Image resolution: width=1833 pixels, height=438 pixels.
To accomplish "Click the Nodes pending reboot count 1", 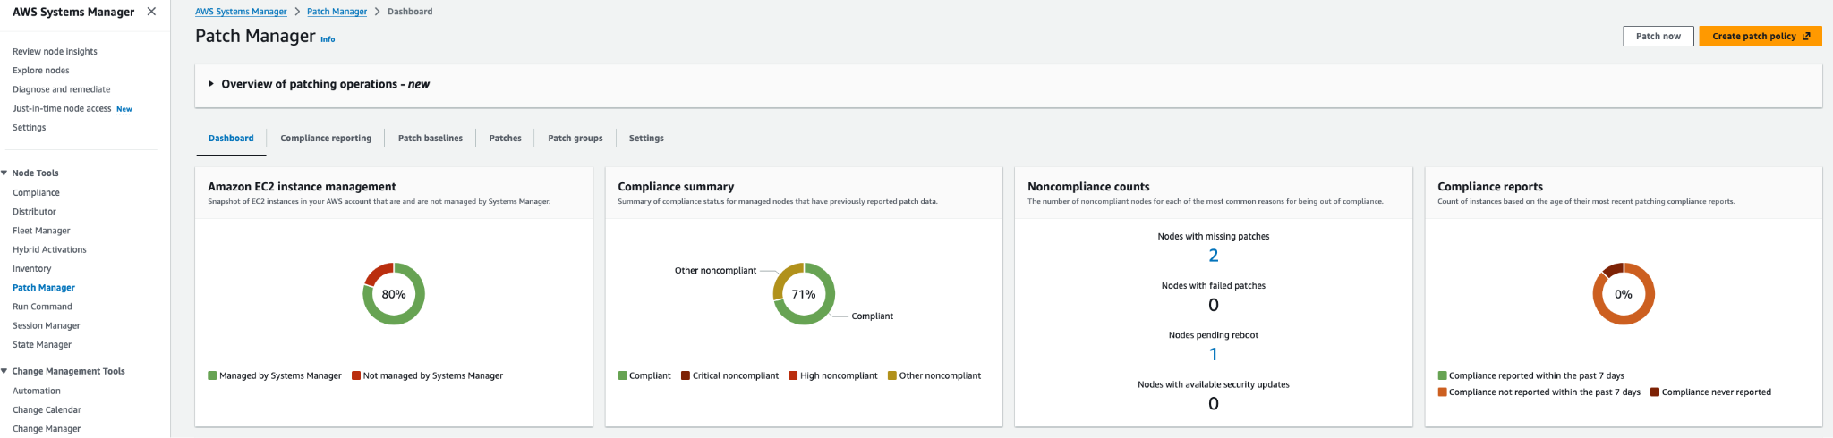I will coord(1214,354).
